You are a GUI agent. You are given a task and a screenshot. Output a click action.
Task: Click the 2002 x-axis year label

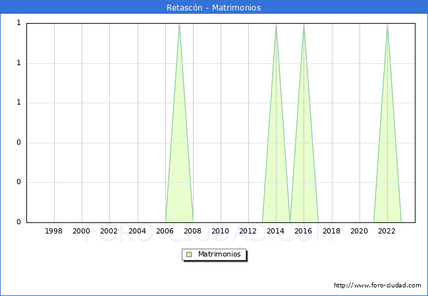109,231
